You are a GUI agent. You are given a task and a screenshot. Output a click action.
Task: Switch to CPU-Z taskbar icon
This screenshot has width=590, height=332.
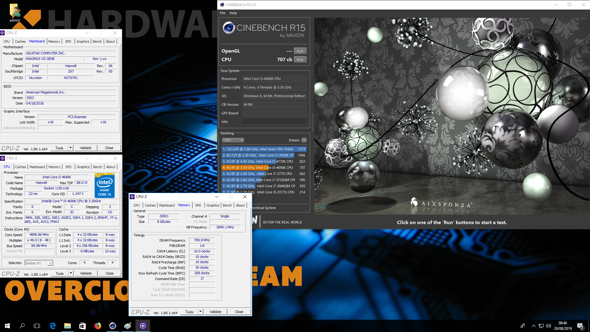tap(143, 326)
